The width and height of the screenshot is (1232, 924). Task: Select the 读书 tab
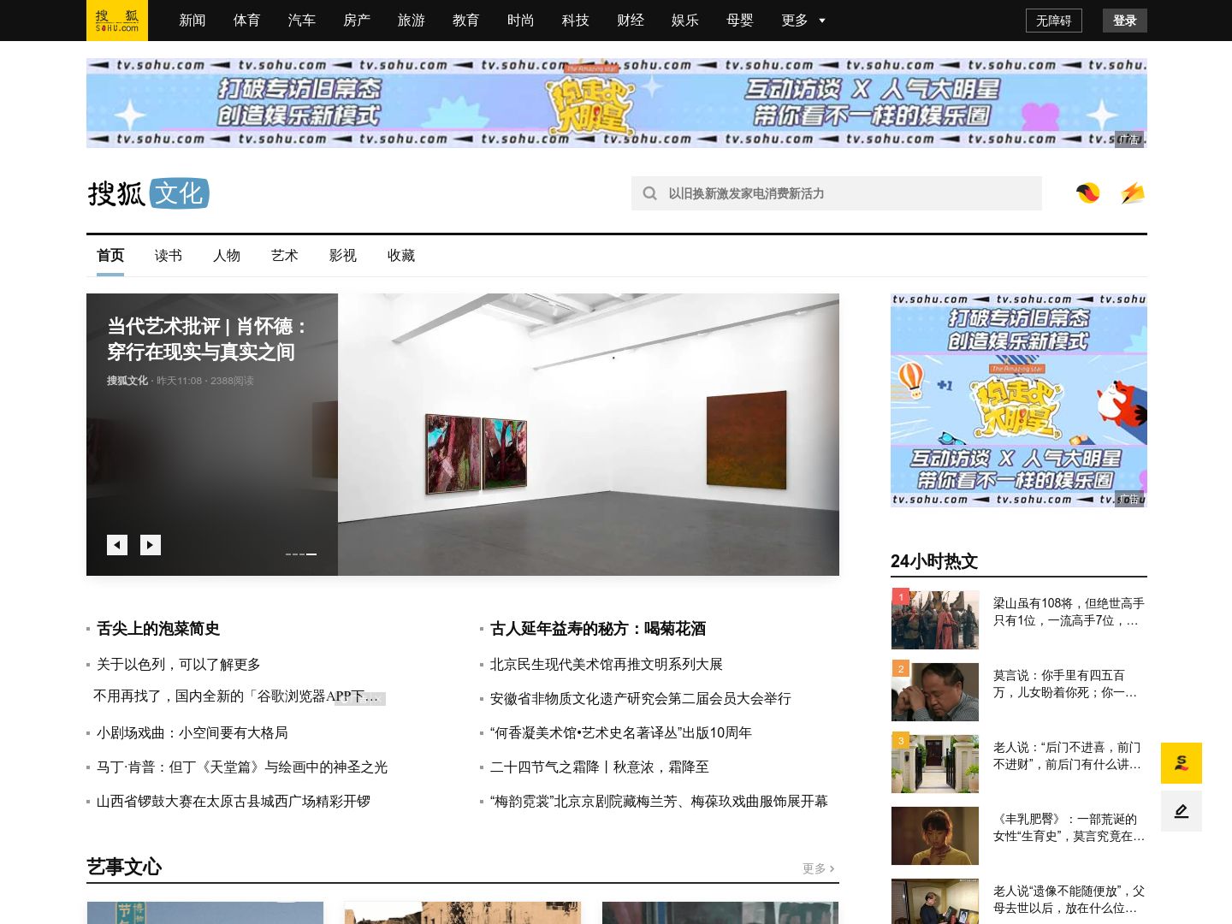[169, 256]
